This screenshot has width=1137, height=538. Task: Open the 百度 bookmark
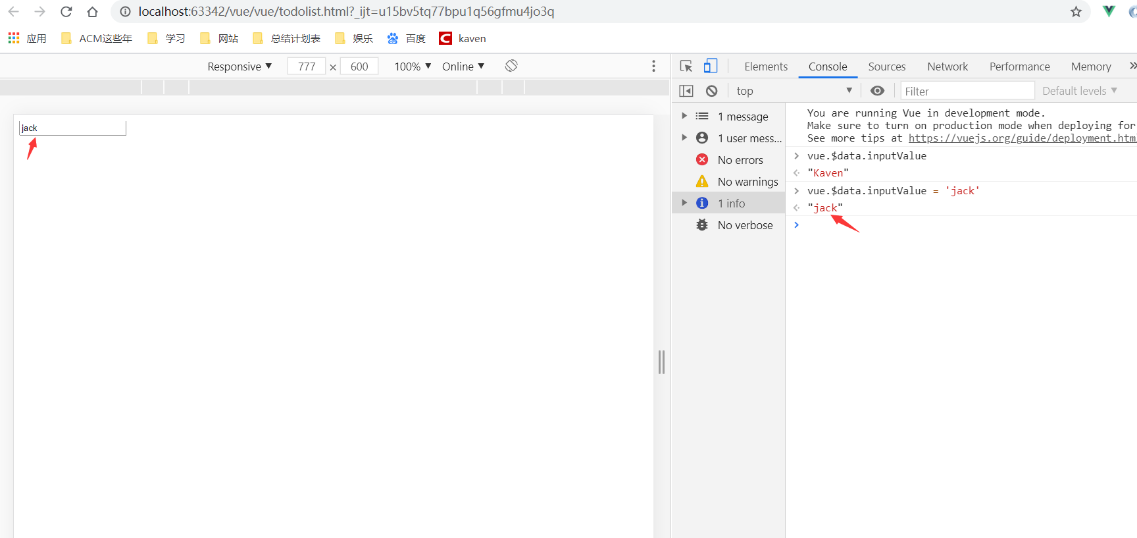406,39
